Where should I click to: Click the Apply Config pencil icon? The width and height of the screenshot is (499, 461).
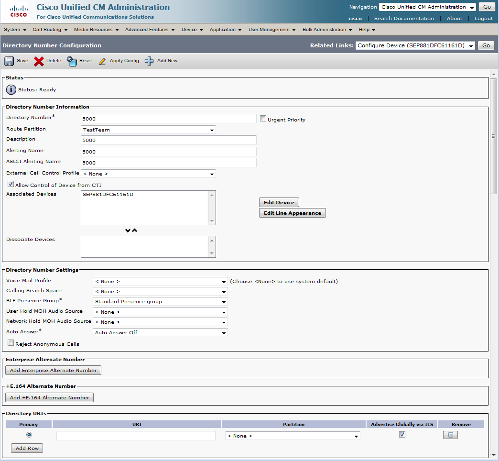(x=102, y=61)
